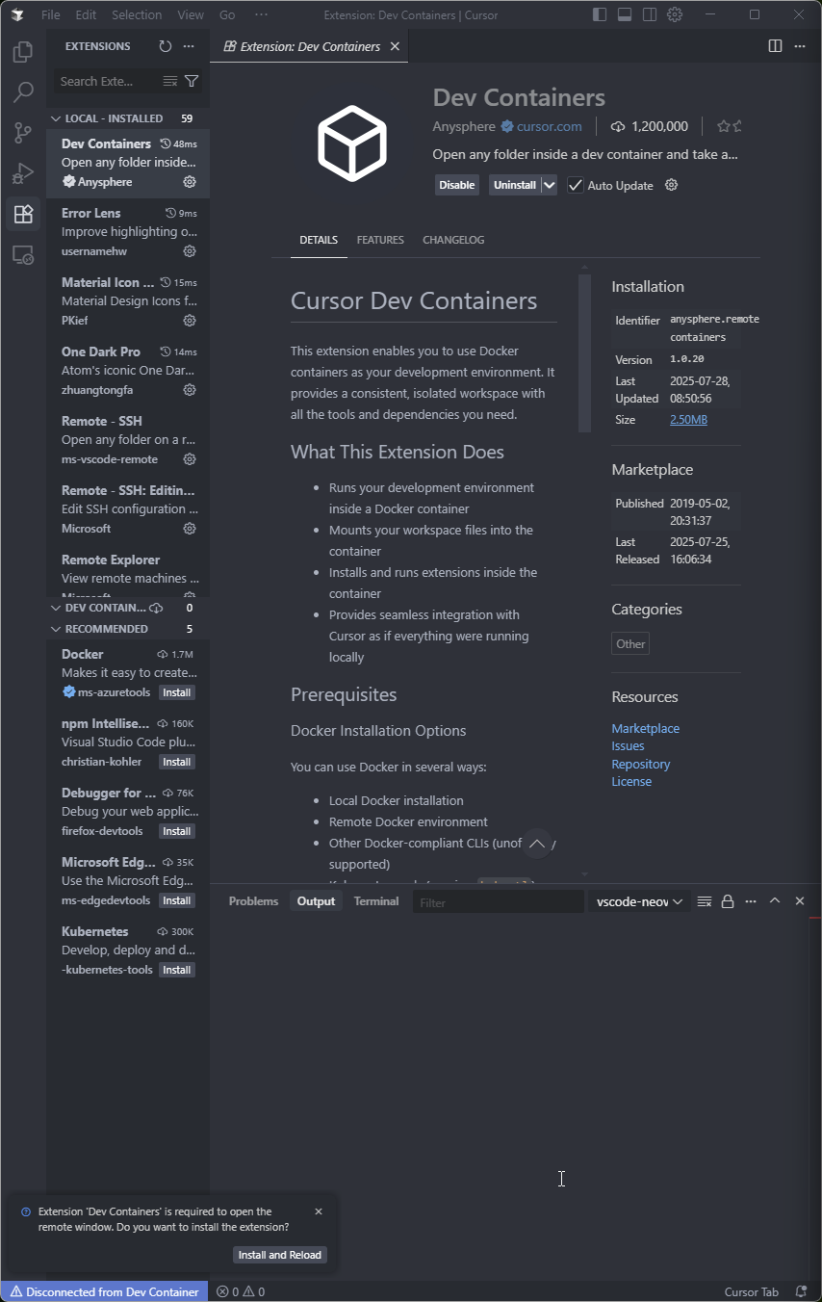
Task: Switch to the Terminal panel tab
Action: pyautogui.click(x=376, y=901)
